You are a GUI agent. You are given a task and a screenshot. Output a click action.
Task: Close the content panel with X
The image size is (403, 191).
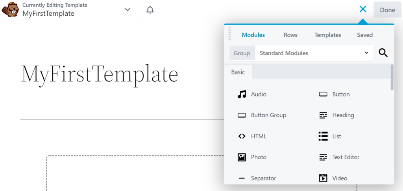pyautogui.click(x=363, y=9)
